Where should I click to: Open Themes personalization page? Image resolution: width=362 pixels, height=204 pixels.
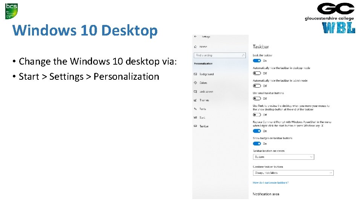(x=204, y=100)
